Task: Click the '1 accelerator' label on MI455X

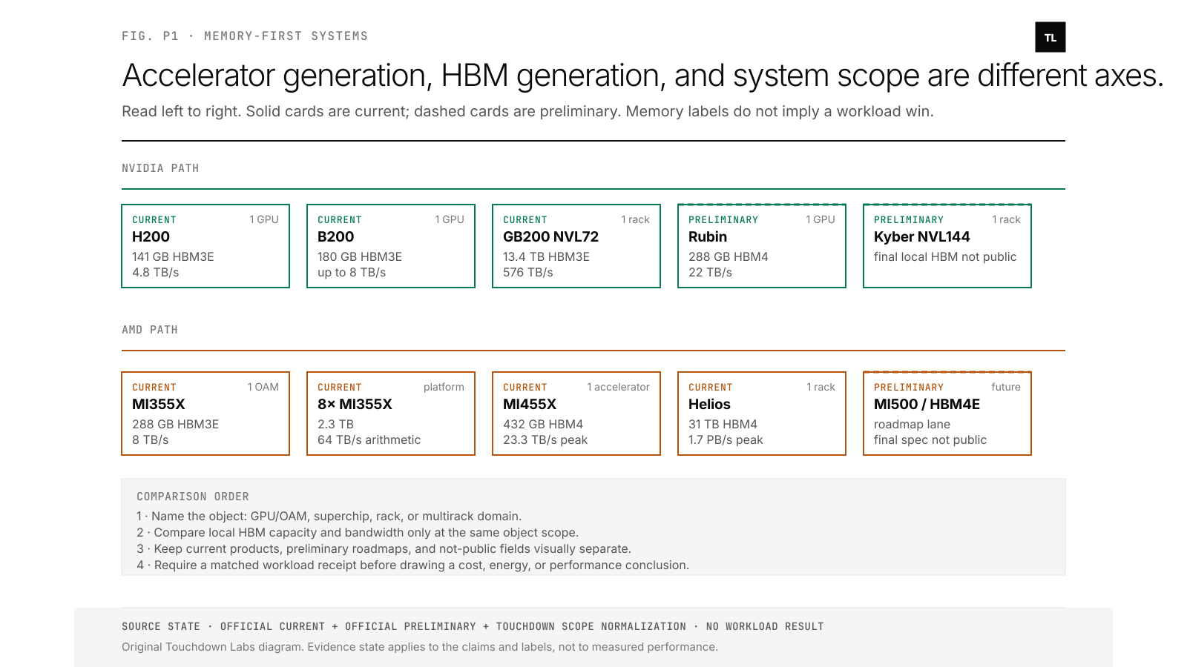Action: [618, 387]
